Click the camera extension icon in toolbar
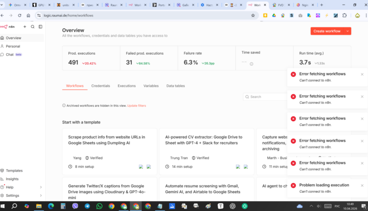The image size is (368, 211). (300, 16)
